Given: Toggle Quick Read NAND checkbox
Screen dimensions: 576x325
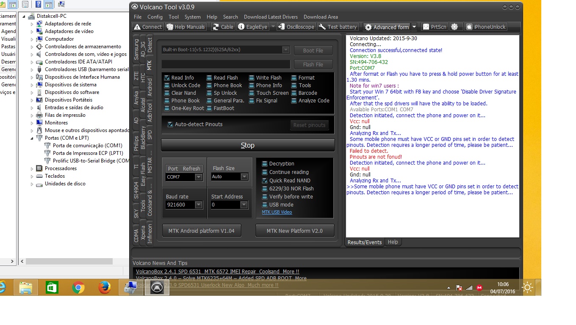Looking at the screenshot, I should click(265, 181).
